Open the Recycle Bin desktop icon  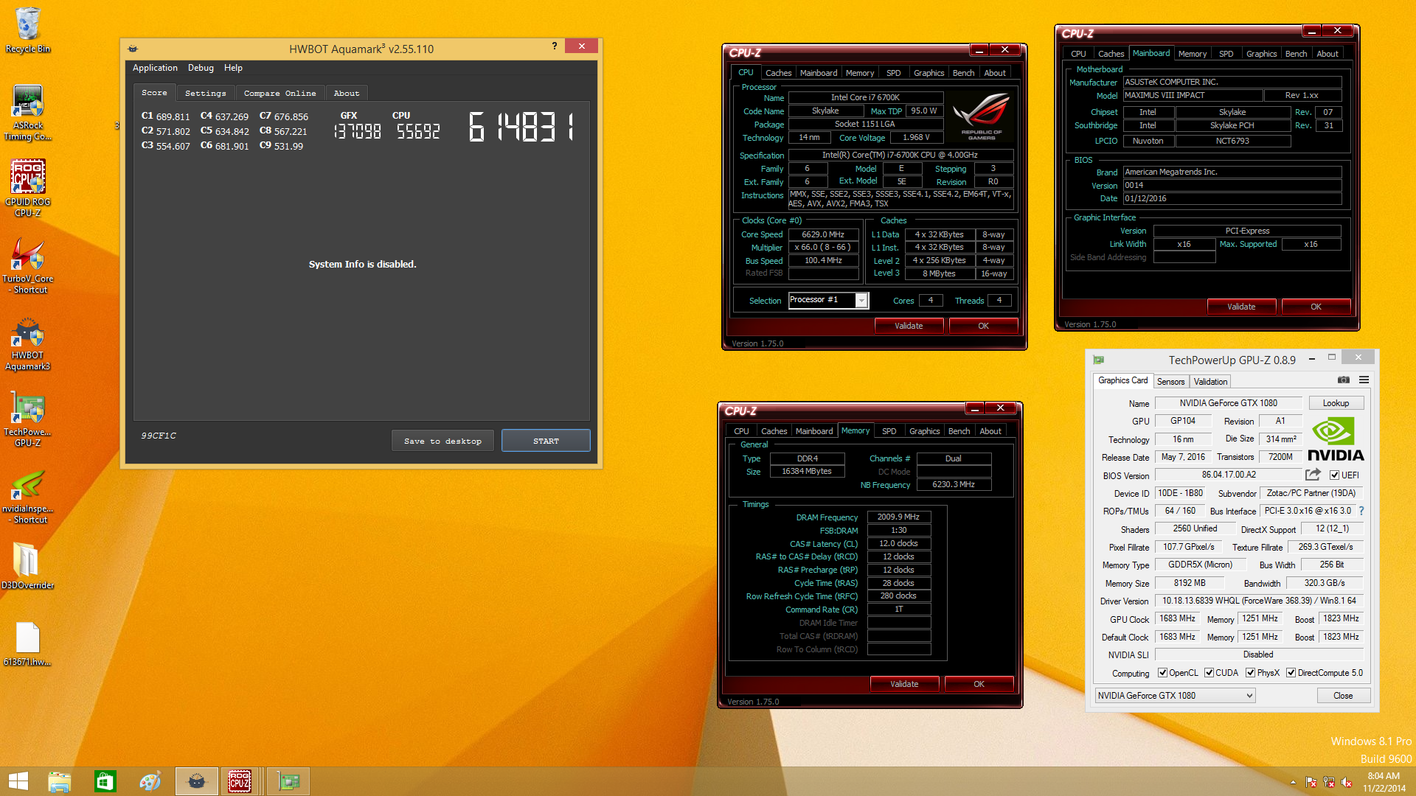coord(28,29)
